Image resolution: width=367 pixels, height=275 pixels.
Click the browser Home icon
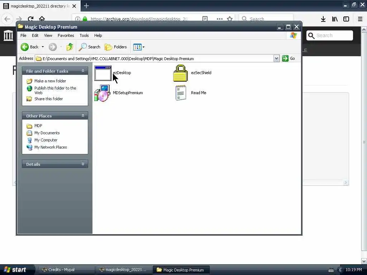click(42, 19)
